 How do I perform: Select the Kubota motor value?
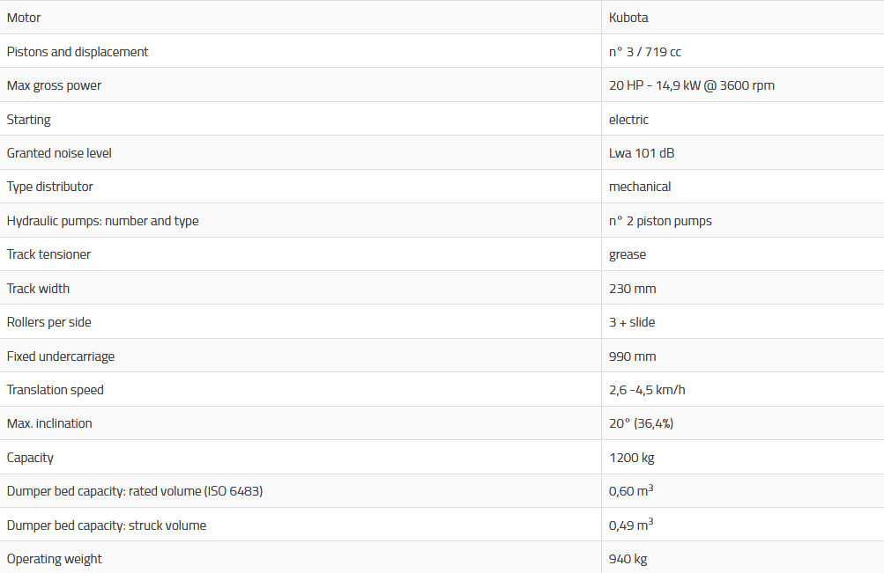pyautogui.click(x=628, y=18)
